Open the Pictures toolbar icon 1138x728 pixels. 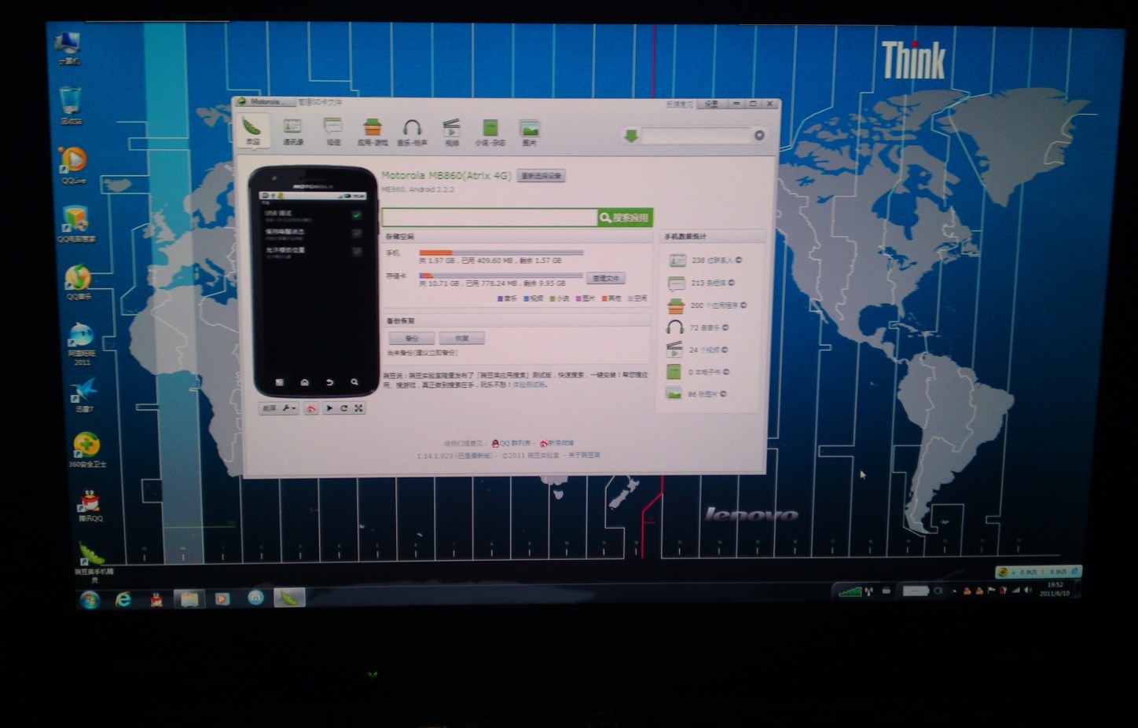[x=529, y=130]
